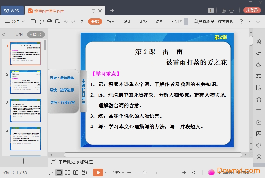Switch to the 幻灯片 panel tab
This screenshot has width=265, height=178.
click(36, 34)
